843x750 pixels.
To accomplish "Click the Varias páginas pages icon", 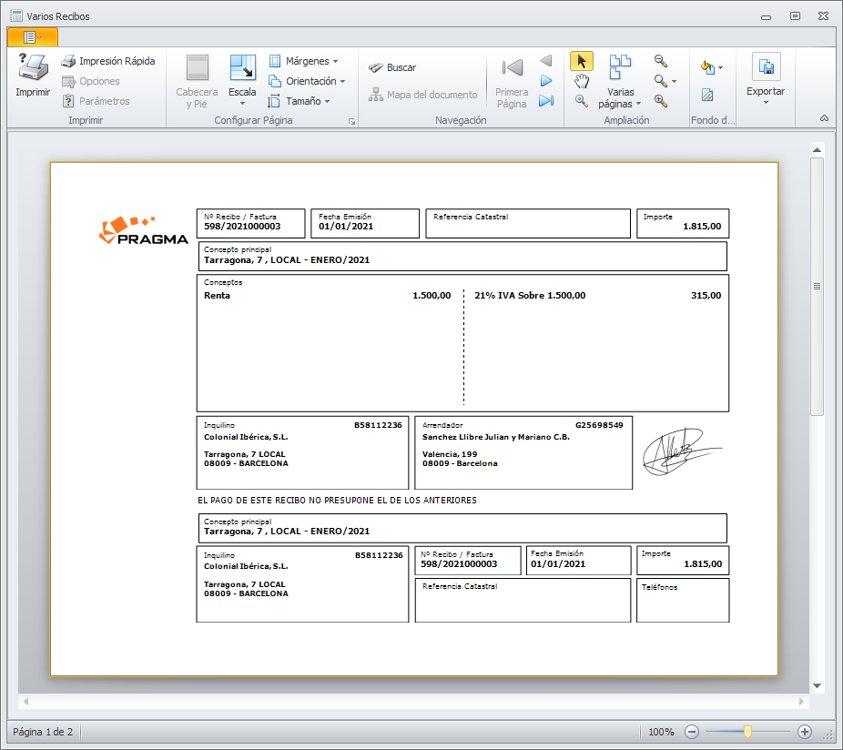I will point(620,66).
